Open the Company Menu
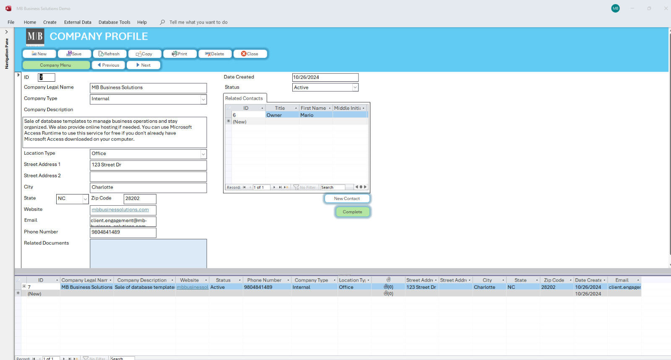 56,65
